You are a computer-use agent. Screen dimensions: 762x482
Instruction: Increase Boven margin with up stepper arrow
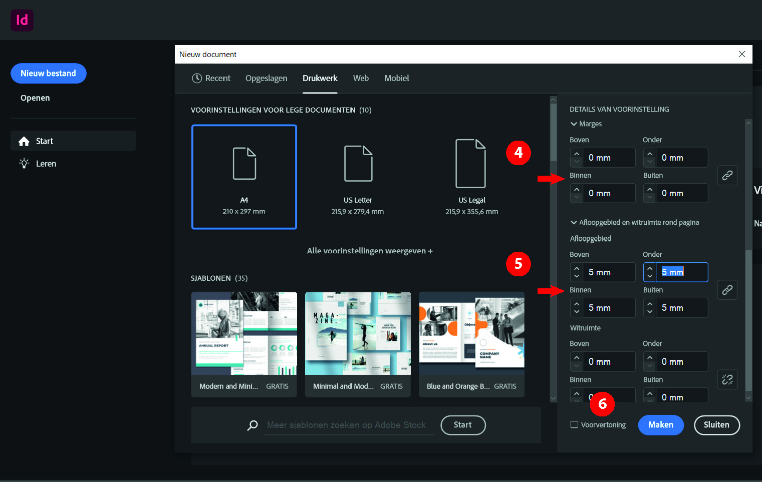click(x=577, y=154)
